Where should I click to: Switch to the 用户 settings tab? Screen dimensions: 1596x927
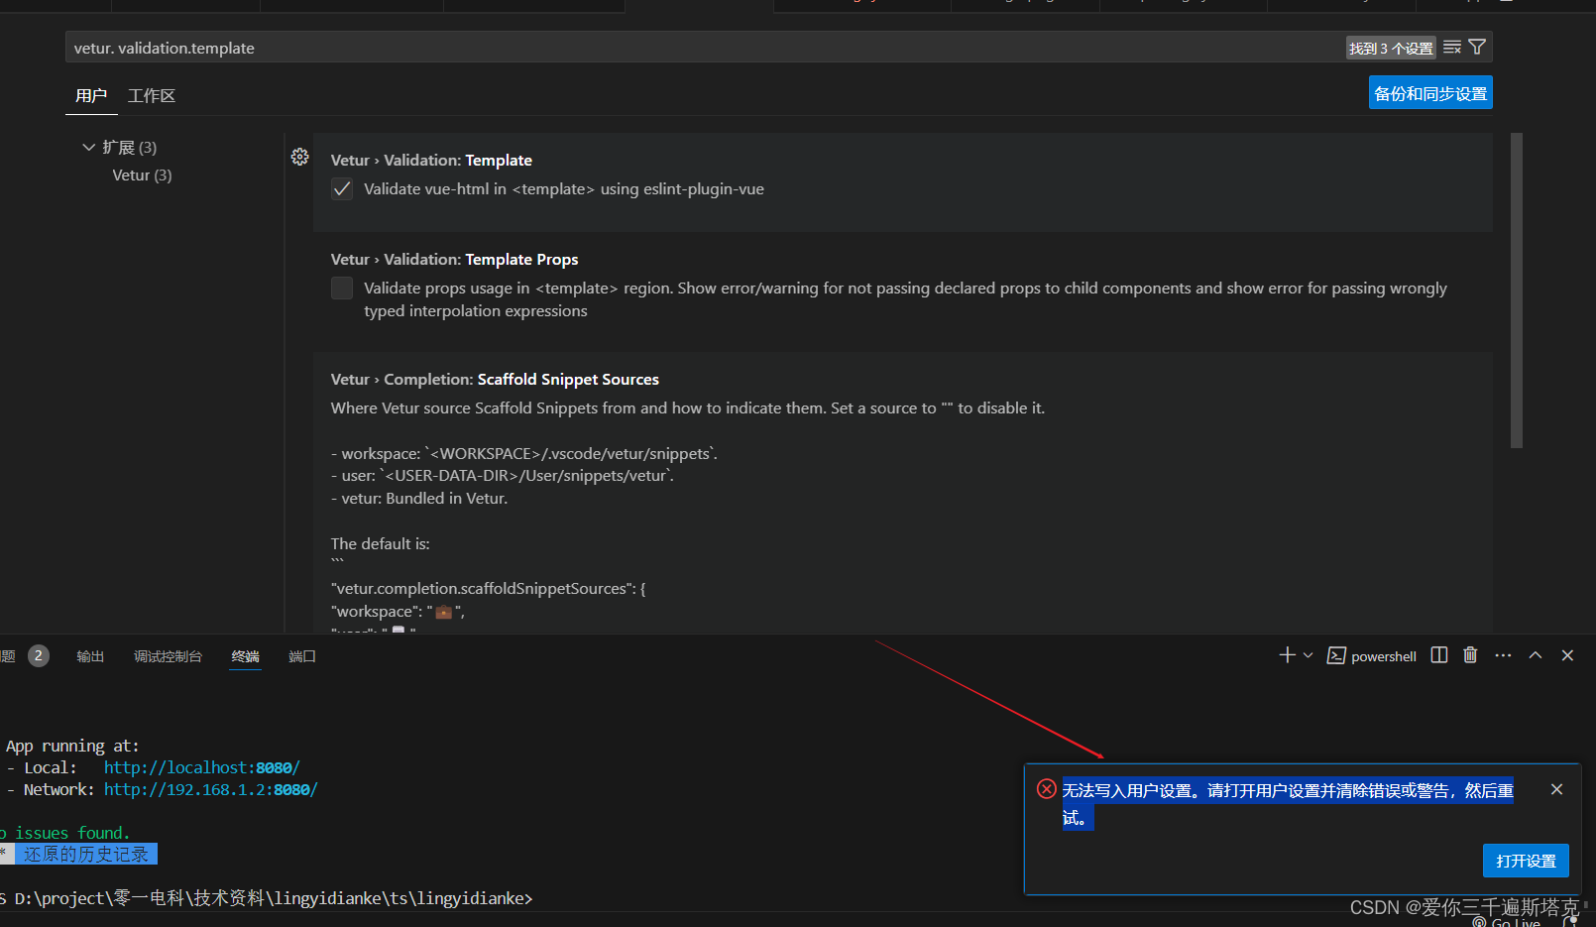(91, 96)
